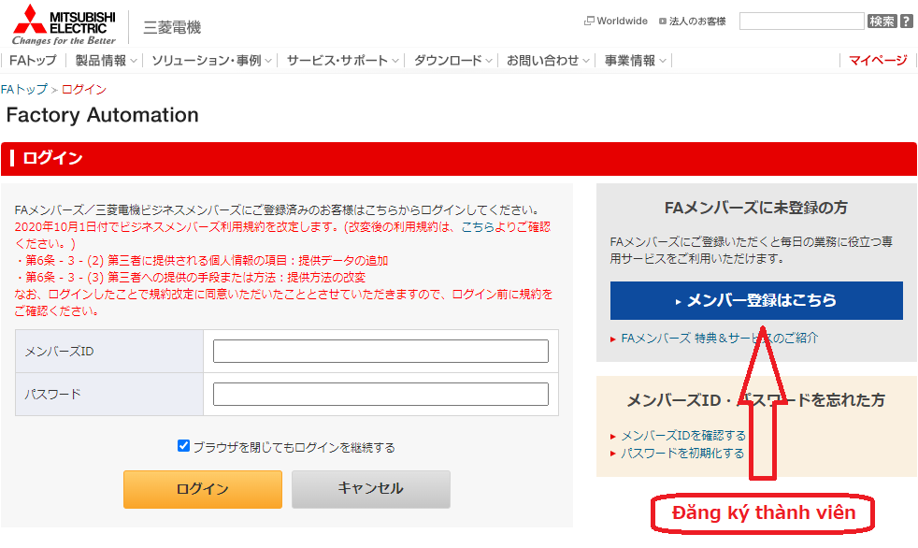Click the search help question mark icon
The height and width of the screenshot is (548, 918).
coord(907,21)
